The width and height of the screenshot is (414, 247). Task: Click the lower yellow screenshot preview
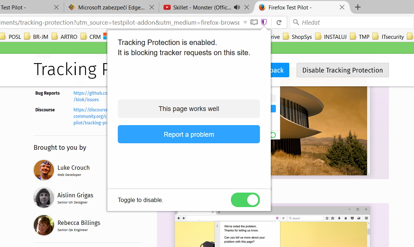[x=273, y=227]
